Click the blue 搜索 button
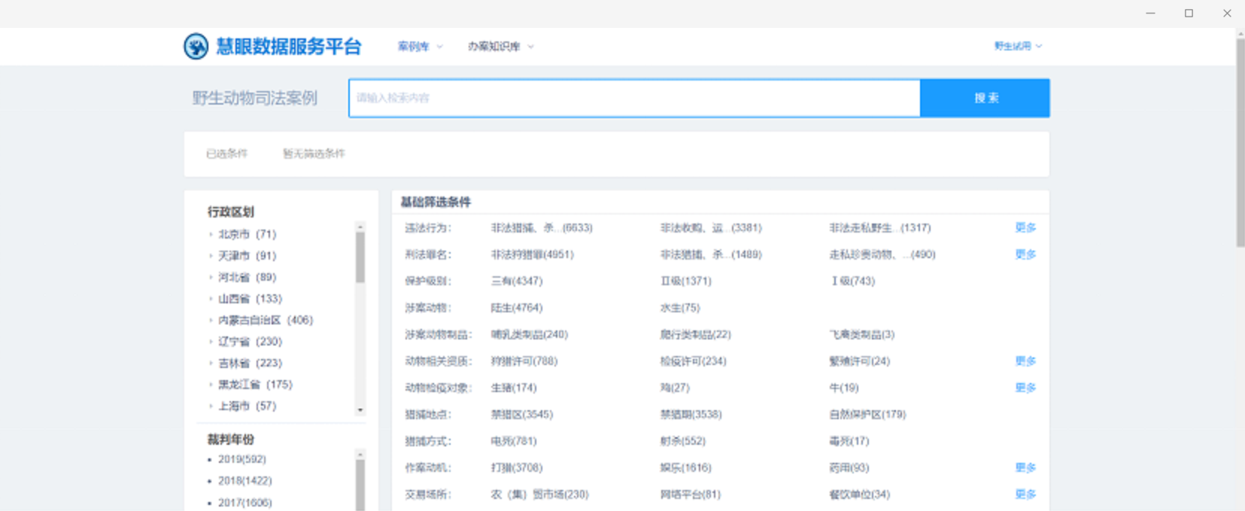The height and width of the screenshot is (511, 1245). point(985,98)
